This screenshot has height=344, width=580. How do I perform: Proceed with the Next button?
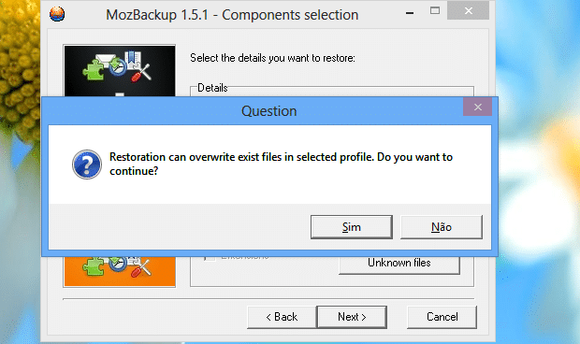[352, 317]
